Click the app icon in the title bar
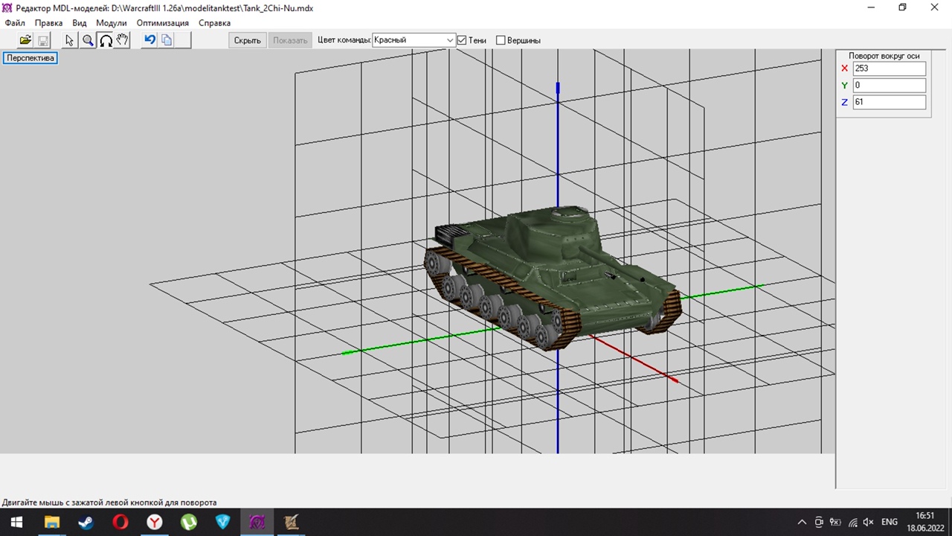The image size is (952, 536). [7, 7]
